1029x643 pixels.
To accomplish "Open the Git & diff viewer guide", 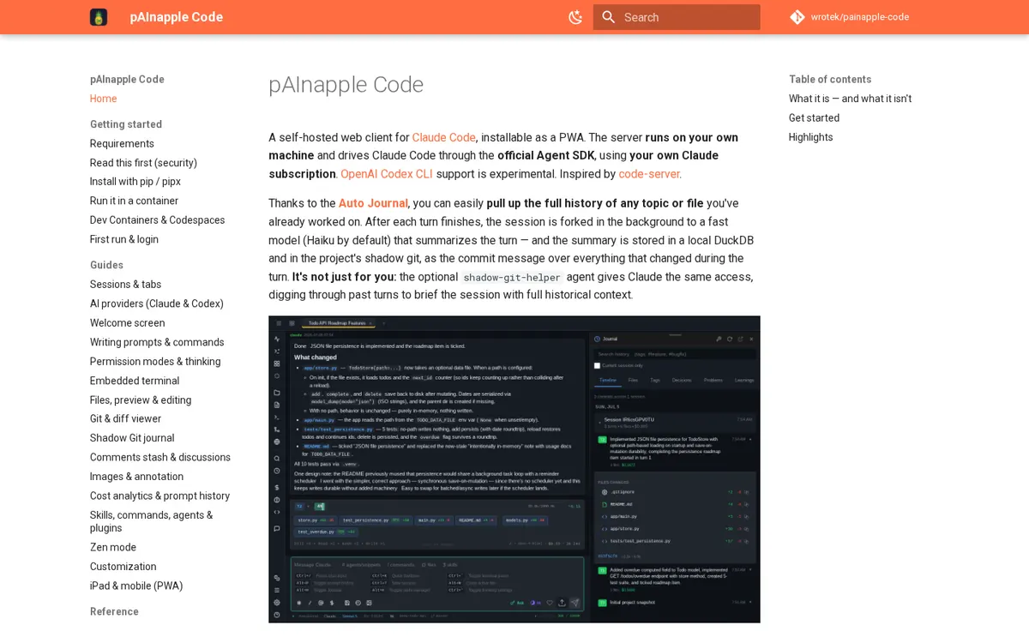I will tap(125, 419).
